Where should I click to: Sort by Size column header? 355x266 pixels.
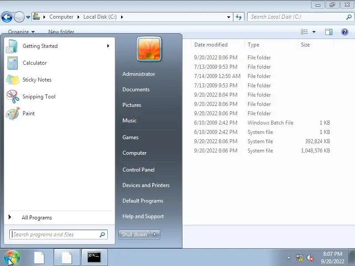click(x=305, y=45)
